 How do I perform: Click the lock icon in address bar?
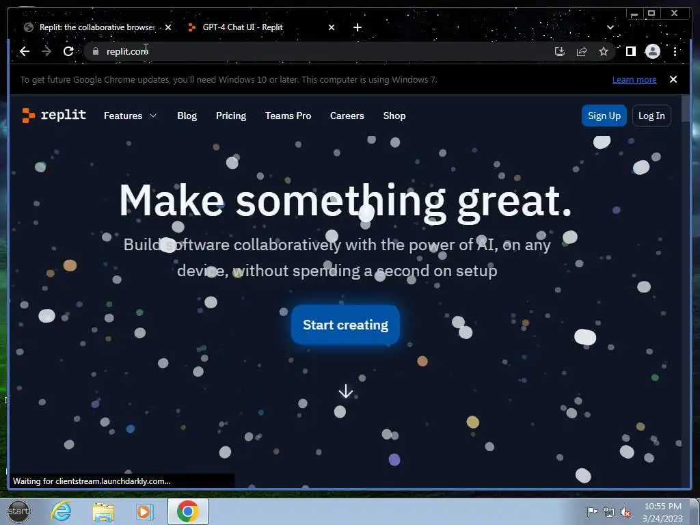pyautogui.click(x=95, y=51)
